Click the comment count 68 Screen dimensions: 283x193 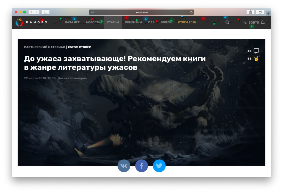pyautogui.click(x=250, y=51)
